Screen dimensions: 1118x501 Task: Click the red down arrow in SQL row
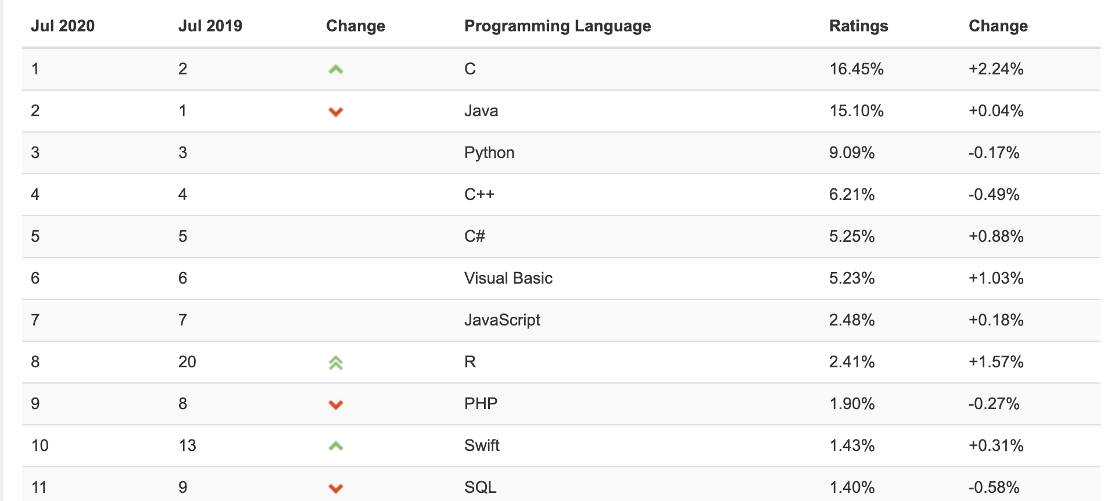336,488
